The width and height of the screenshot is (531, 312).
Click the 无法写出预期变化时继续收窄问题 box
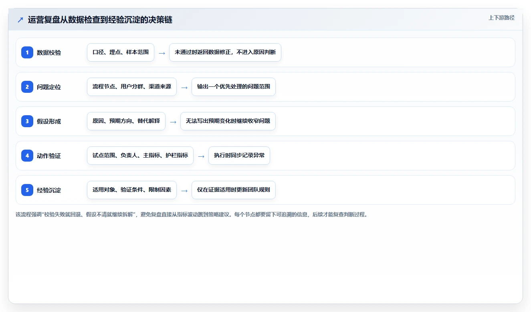pos(228,121)
